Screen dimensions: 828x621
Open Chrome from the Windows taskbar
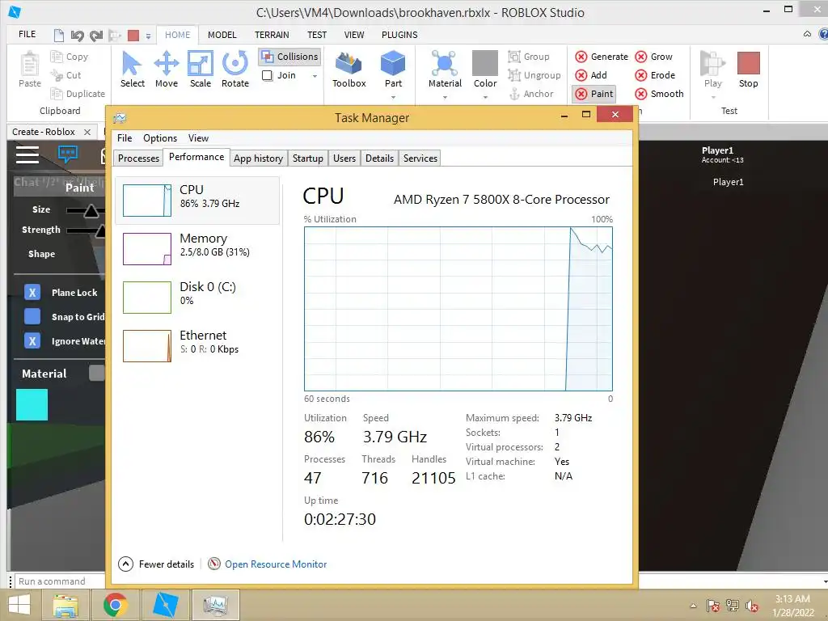coord(115,605)
